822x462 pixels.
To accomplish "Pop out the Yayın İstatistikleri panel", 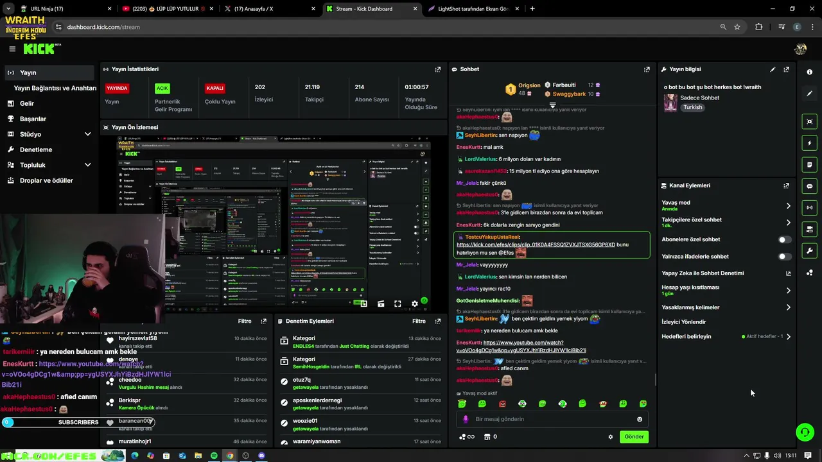I will point(438,69).
